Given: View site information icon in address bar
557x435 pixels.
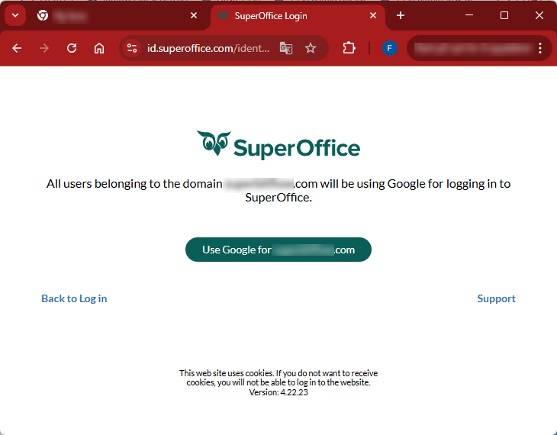Looking at the screenshot, I should point(132,48).
